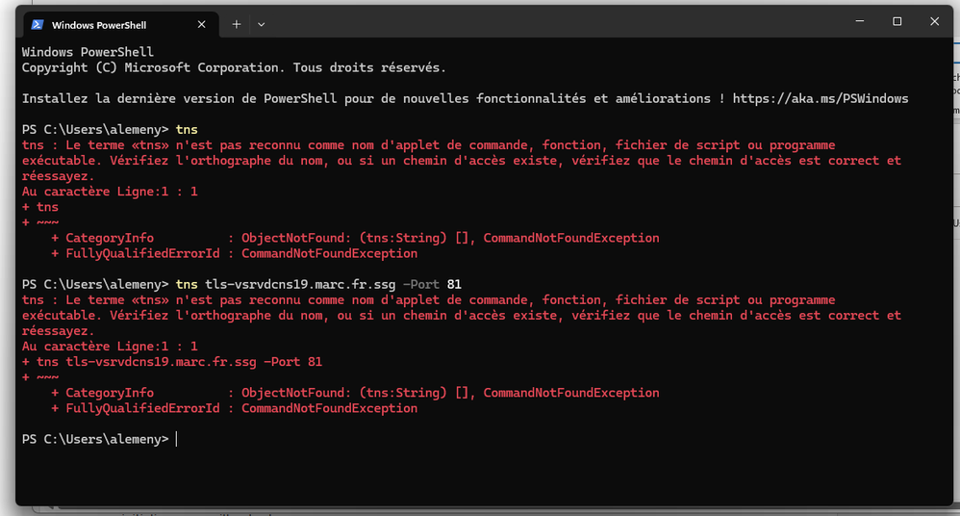Click the first typed "tns" command
960x516 pixels.
tap(187, 129)
